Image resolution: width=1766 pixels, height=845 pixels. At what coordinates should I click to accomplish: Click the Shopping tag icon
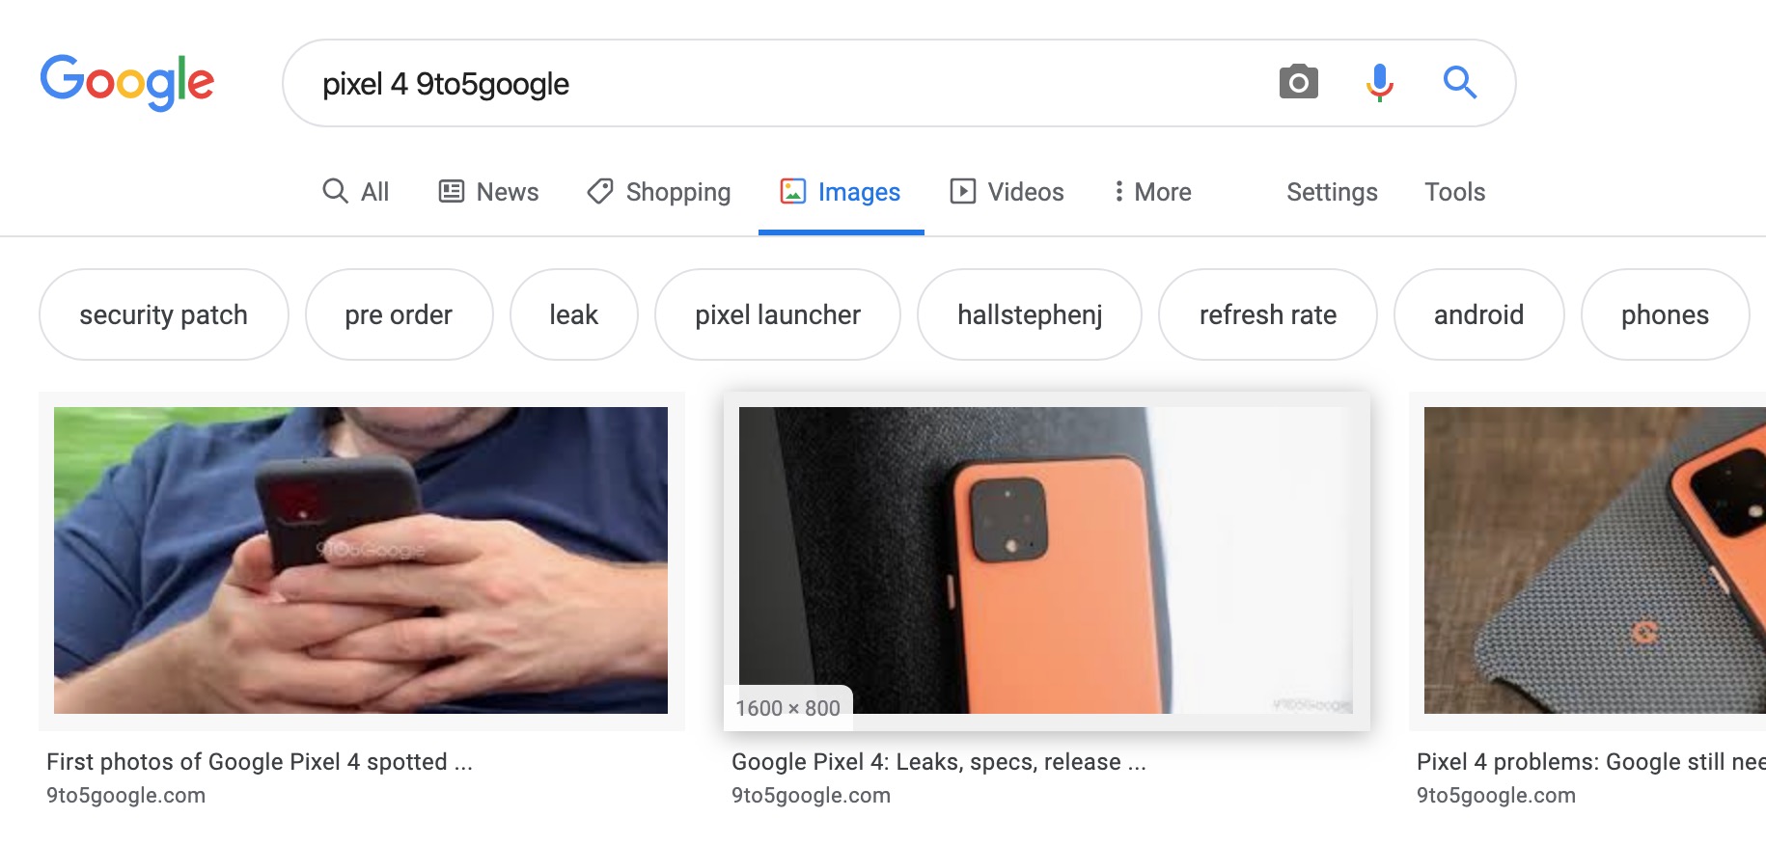click(x=598, y=191)
